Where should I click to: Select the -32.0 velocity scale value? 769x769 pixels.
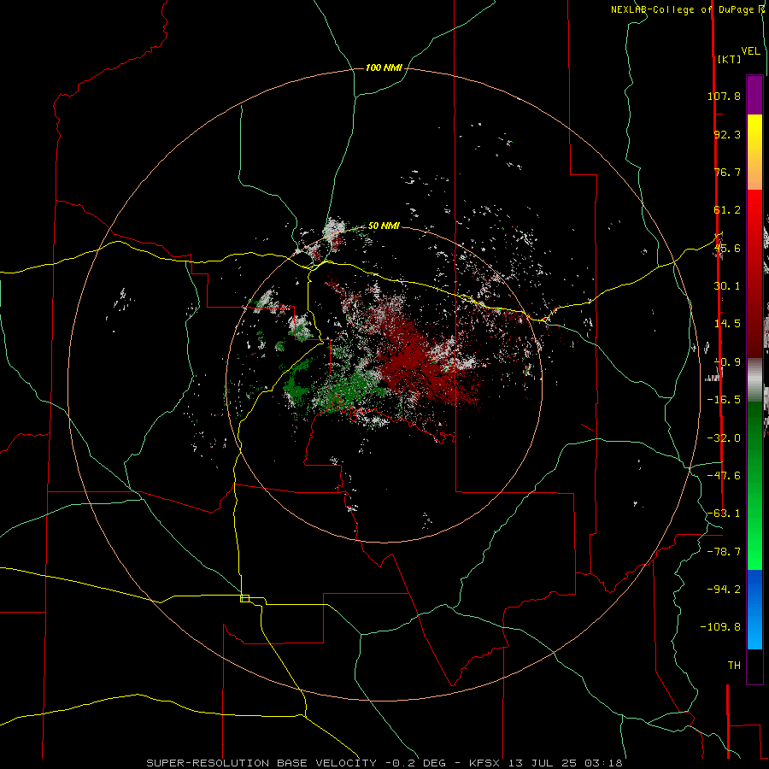(724, 438)
